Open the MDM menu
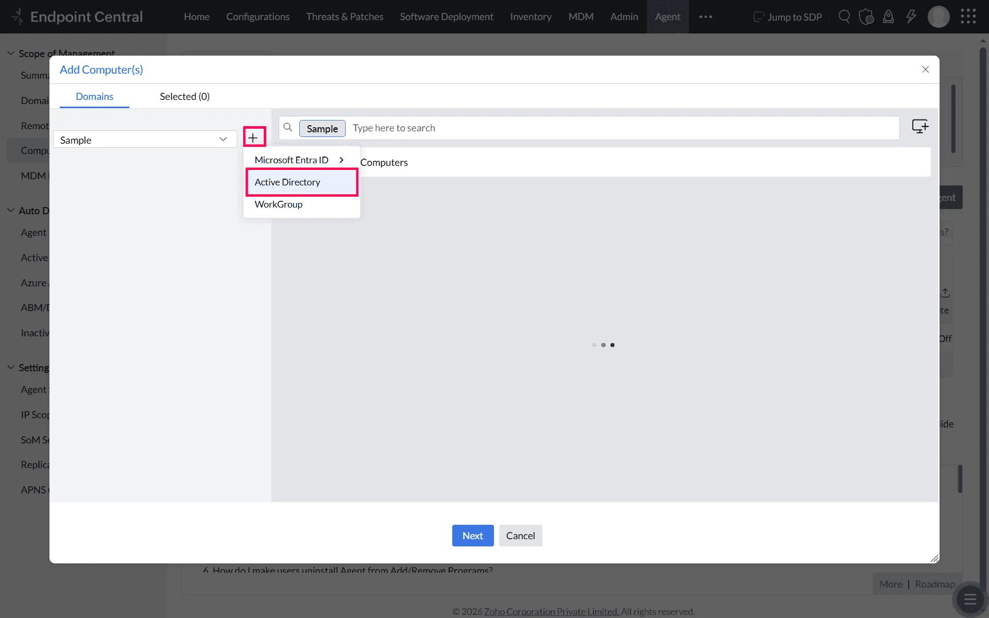Screen dimensions: 989x618 [x=581, y=16]
